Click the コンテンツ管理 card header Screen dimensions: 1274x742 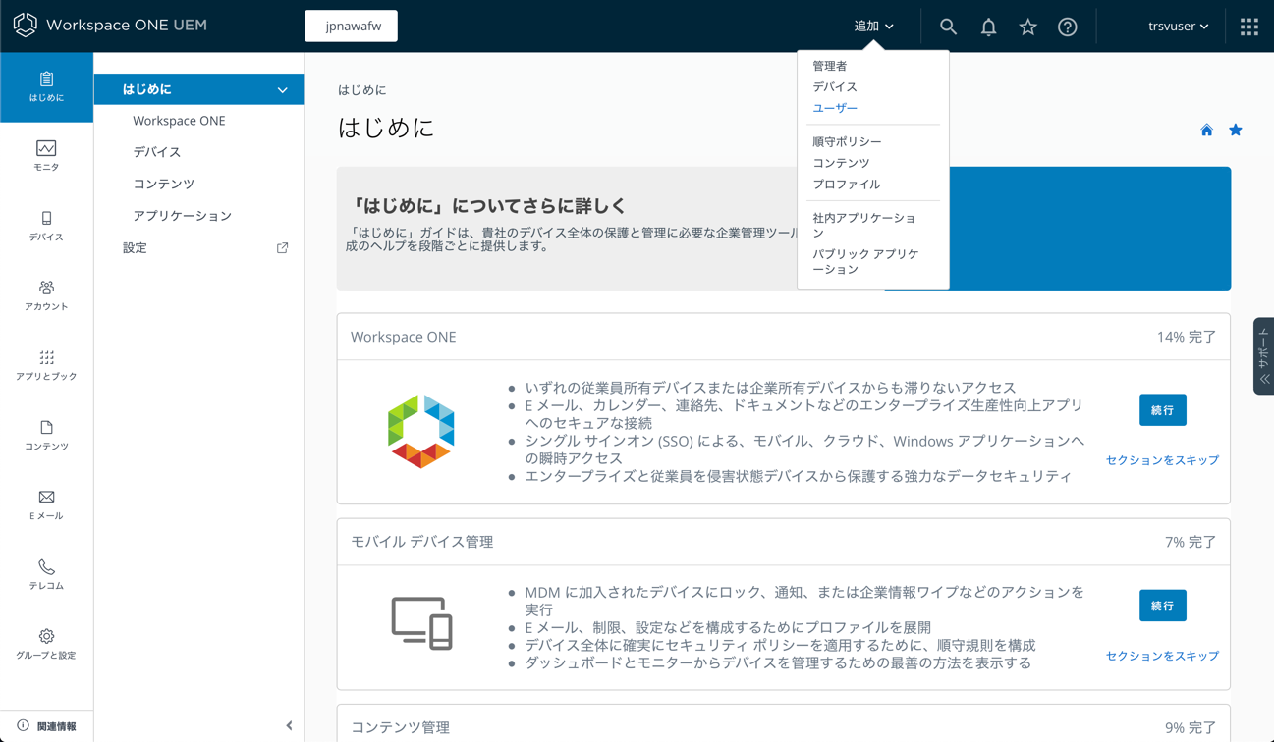point(783,724)
